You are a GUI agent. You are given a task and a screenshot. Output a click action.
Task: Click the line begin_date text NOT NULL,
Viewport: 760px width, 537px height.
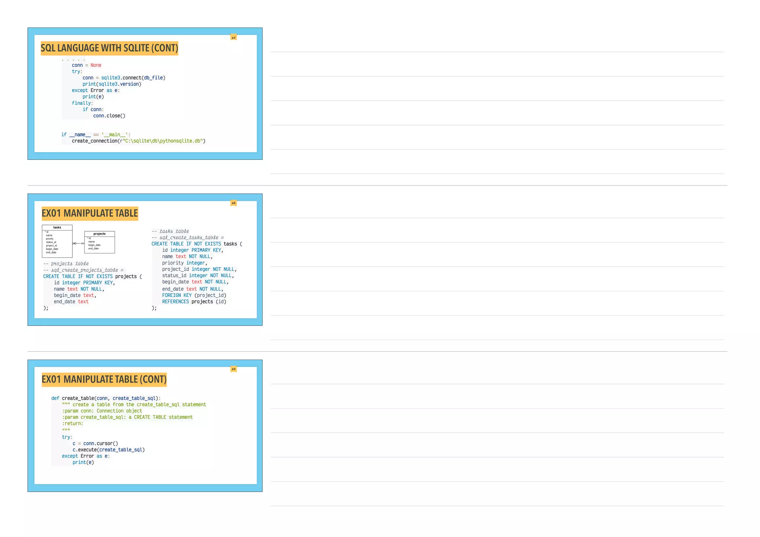(x=196, y=282)
